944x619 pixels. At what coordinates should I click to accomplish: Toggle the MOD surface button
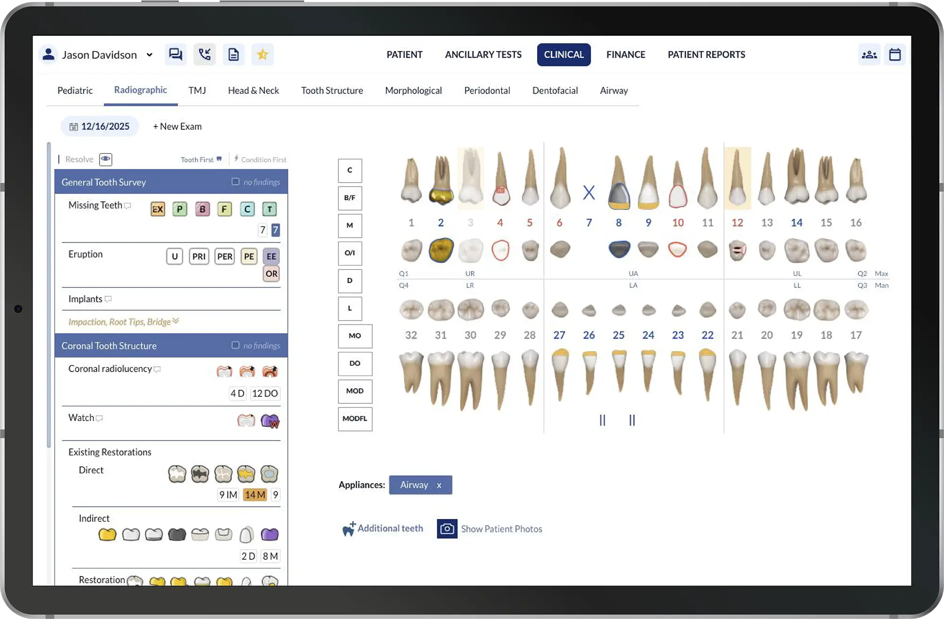coord(355,391)
